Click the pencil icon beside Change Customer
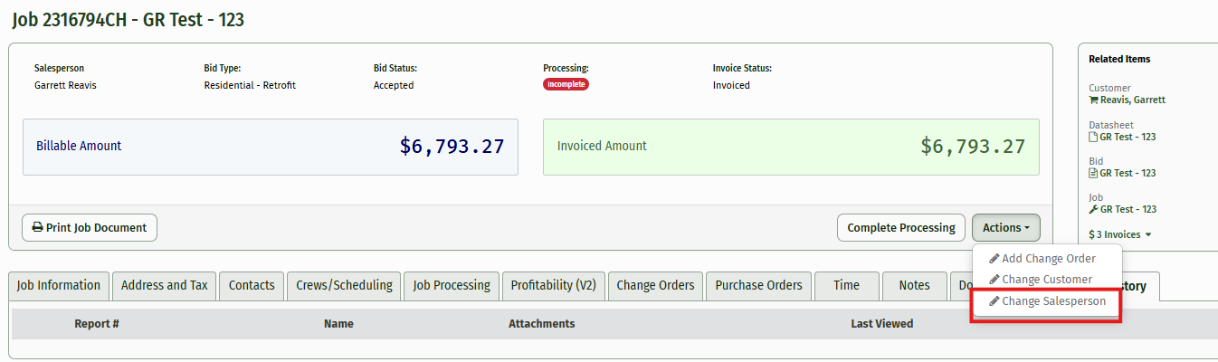Viewport: 1218px width, 362px height. click(x=994, y=280)
